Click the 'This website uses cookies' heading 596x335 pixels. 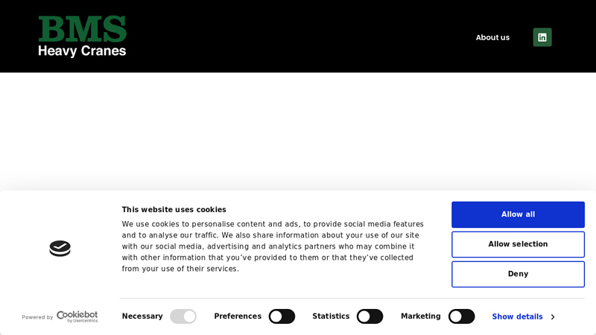point(174,210)
